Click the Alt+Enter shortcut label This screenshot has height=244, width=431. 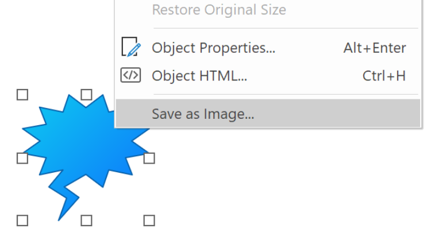click(375, 48)
